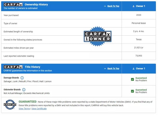Select the Owner 1 column header in Ownership History
This screenshot has width=158, height=115.
pos(139,6)
